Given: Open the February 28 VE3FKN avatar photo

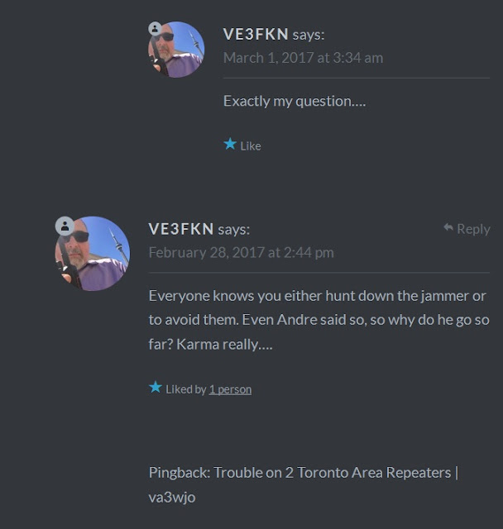Looking at the screenshot, I should pos(93,254).
